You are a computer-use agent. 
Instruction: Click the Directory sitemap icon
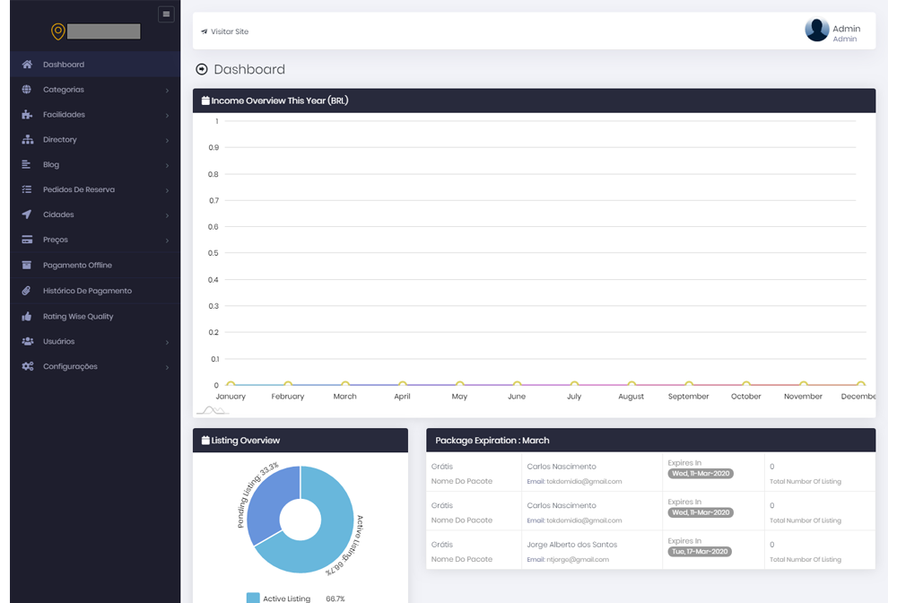pos(27,140)
